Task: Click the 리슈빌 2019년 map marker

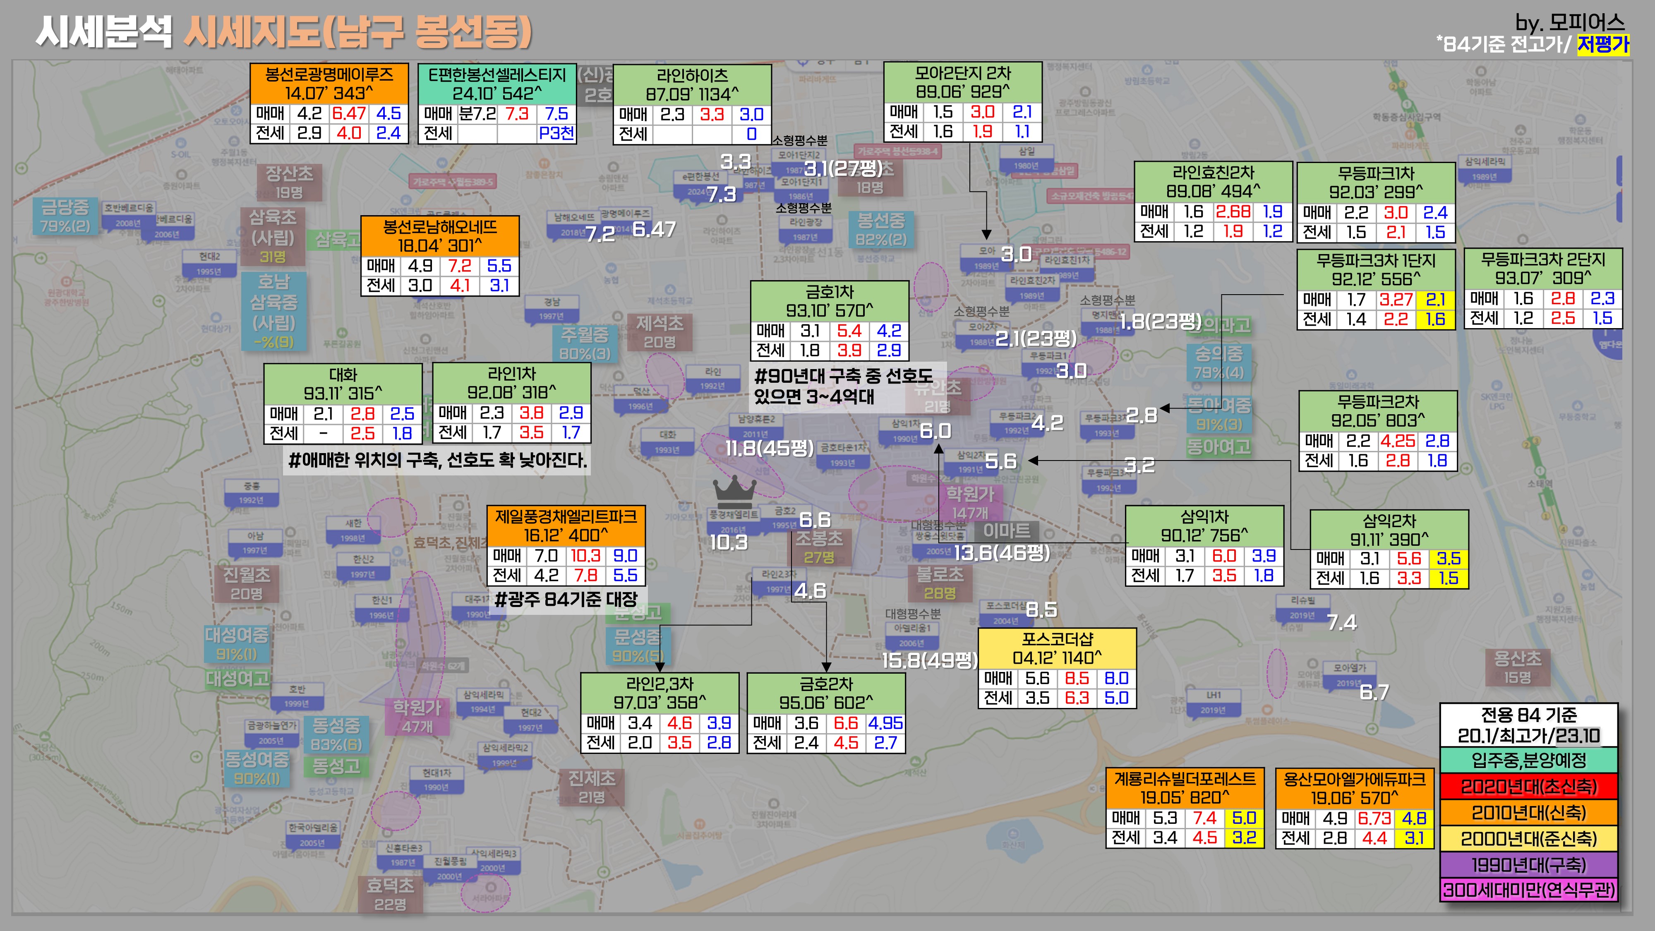Action: [x=1302, y=607]
